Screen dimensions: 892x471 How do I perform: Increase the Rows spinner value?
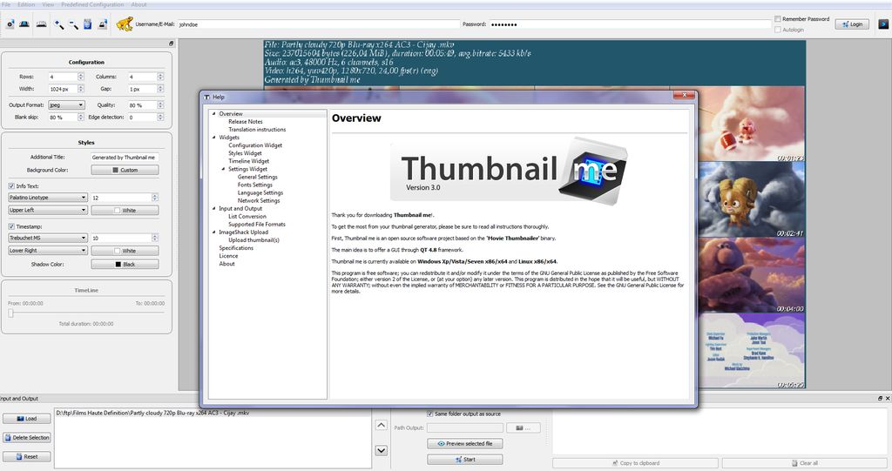point(80,75)
